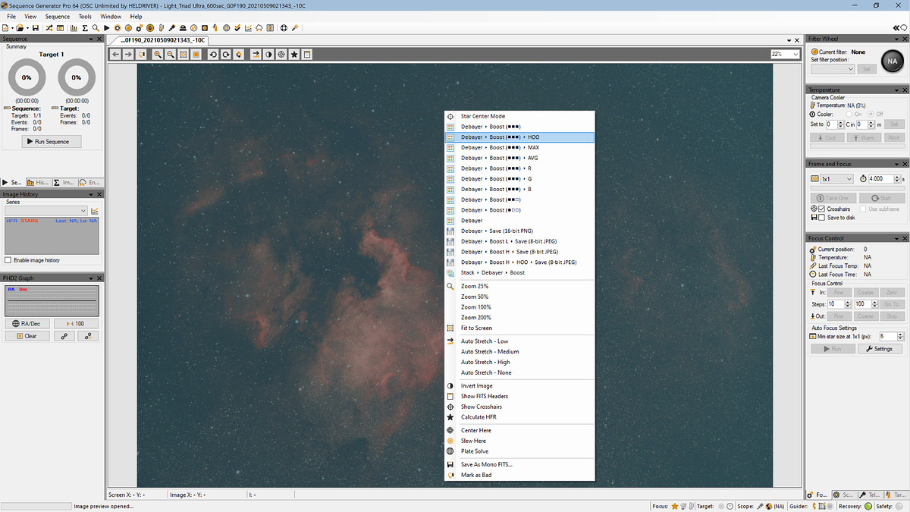Click the crosshairs icon in image toolbar
The width and height of the screenshot is (910, 512).
(281, 55)
